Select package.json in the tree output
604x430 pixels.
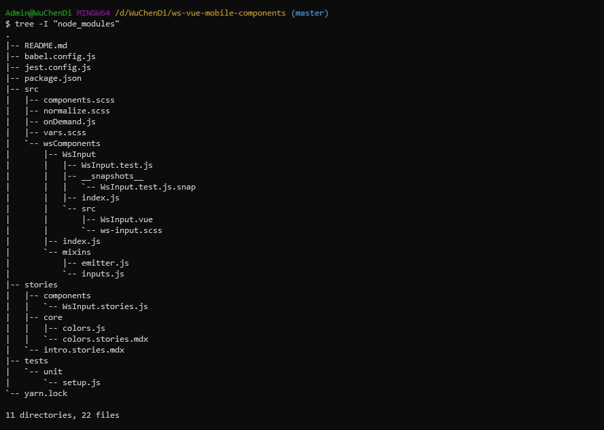click(53, 78)
